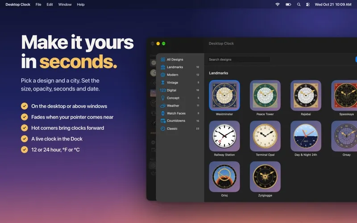Click the Westminster caption text
The image size is (357, 223).
point(224,114)
